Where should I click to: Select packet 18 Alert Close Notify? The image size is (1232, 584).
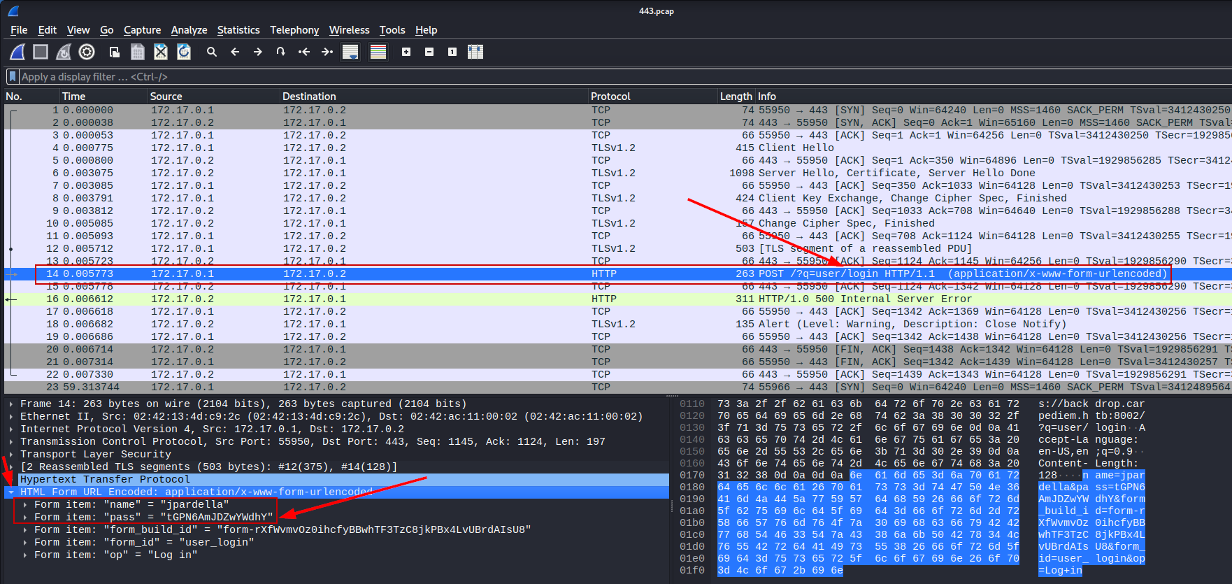[618, 325]
